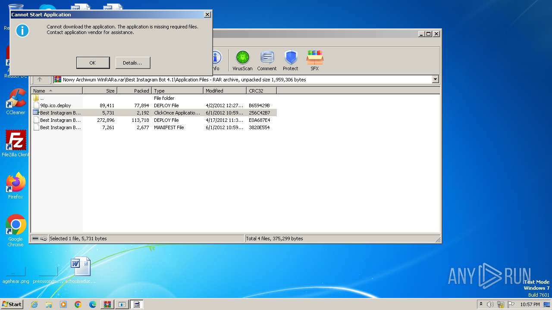Expand the archive path dropdown
Screen dimensions: 552x310
coord(435,79)
